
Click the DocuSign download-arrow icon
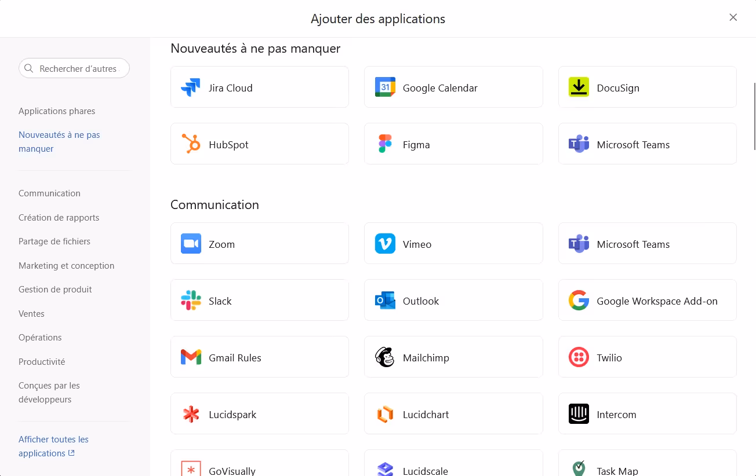(579, 87)
